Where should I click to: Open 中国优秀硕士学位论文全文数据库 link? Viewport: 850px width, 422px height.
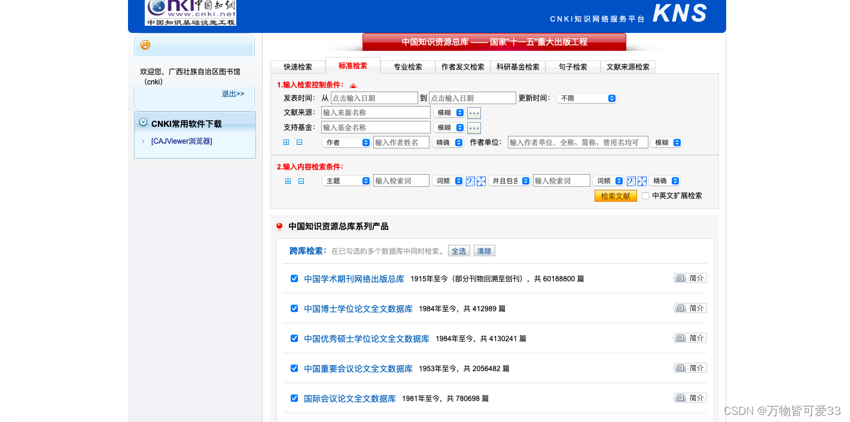click(367, 339)
